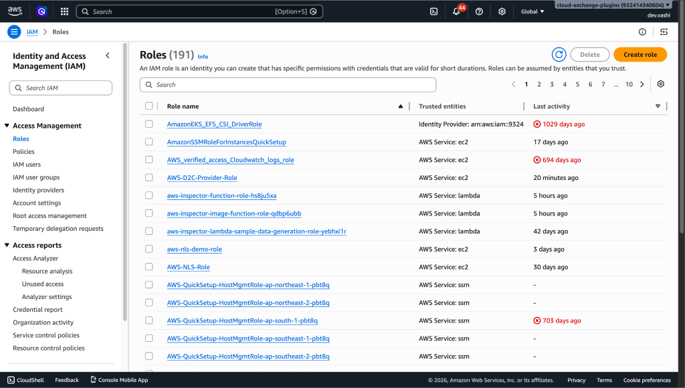
Task: Open Cookie preferences in footer
Action: click(x=647, y=380)
